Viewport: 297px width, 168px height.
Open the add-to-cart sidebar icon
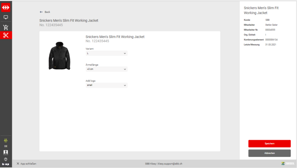[6, 27]
